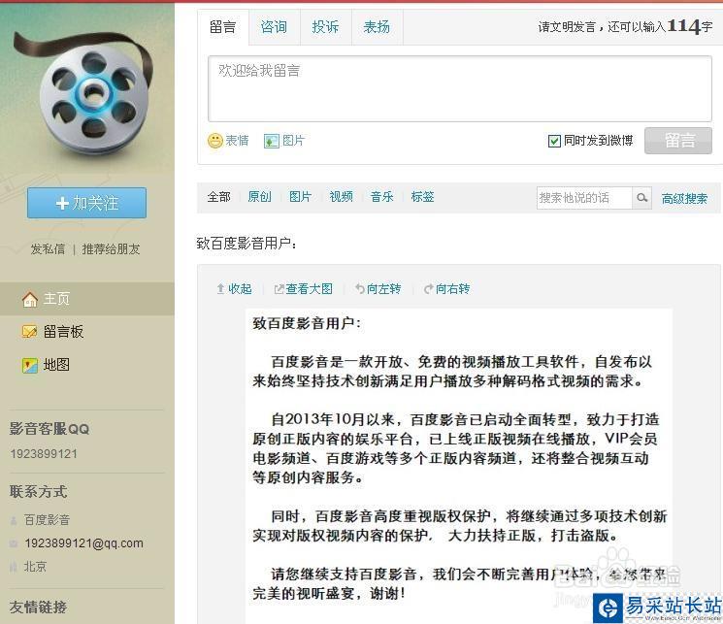
Task: Click the 搜索他说的话 search field
Action: click(584, 198)
